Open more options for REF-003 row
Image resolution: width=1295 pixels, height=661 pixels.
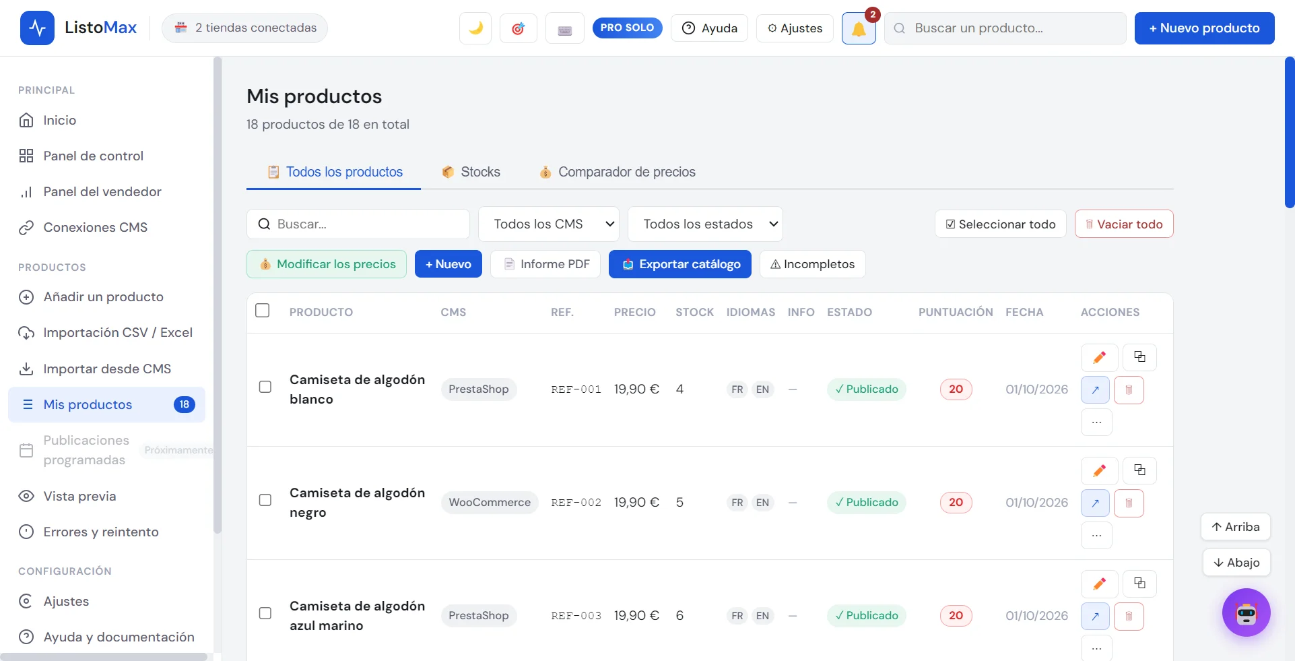(x=1096, y=648)
